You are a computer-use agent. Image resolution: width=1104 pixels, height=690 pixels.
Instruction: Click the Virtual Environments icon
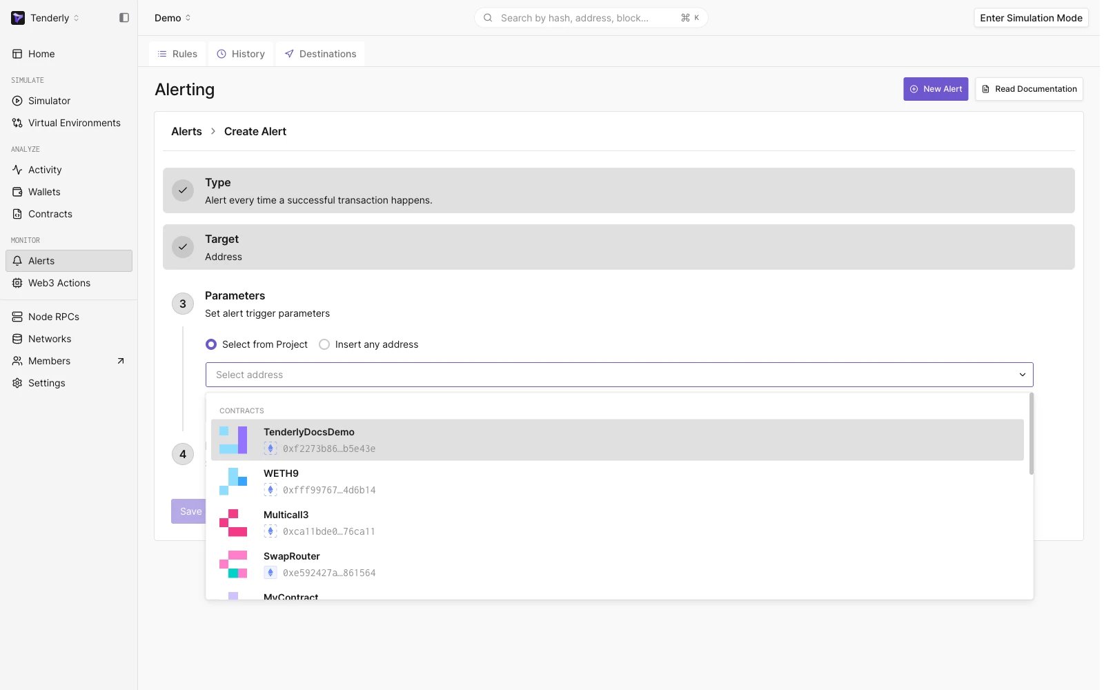pyautogui.click(x=17, y=123)
